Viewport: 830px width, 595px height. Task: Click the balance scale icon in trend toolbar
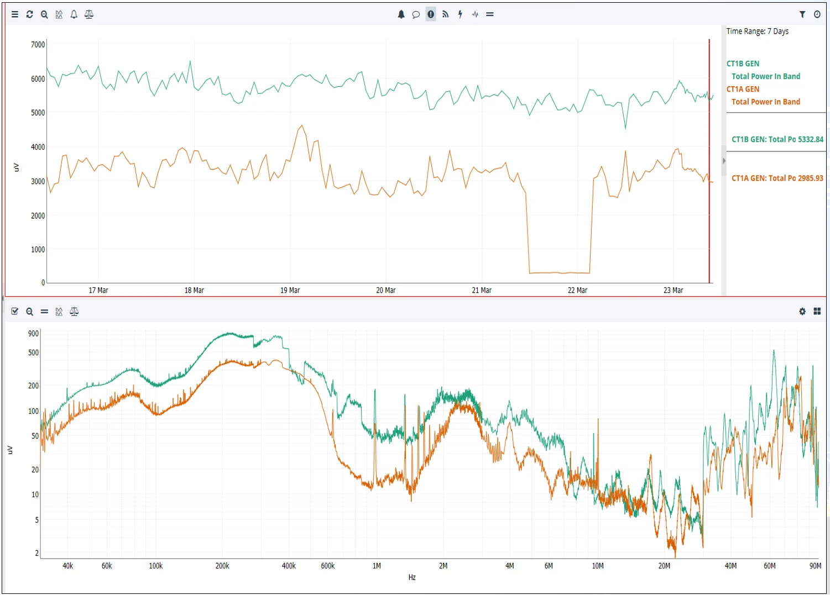(88, 14)
